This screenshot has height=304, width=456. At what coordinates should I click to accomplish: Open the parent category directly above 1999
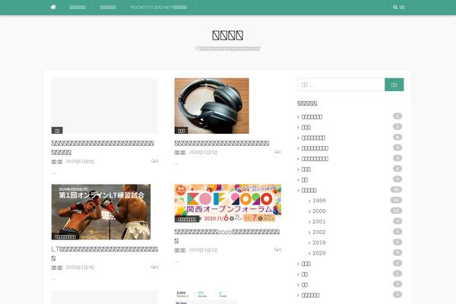tap(309, 190)
